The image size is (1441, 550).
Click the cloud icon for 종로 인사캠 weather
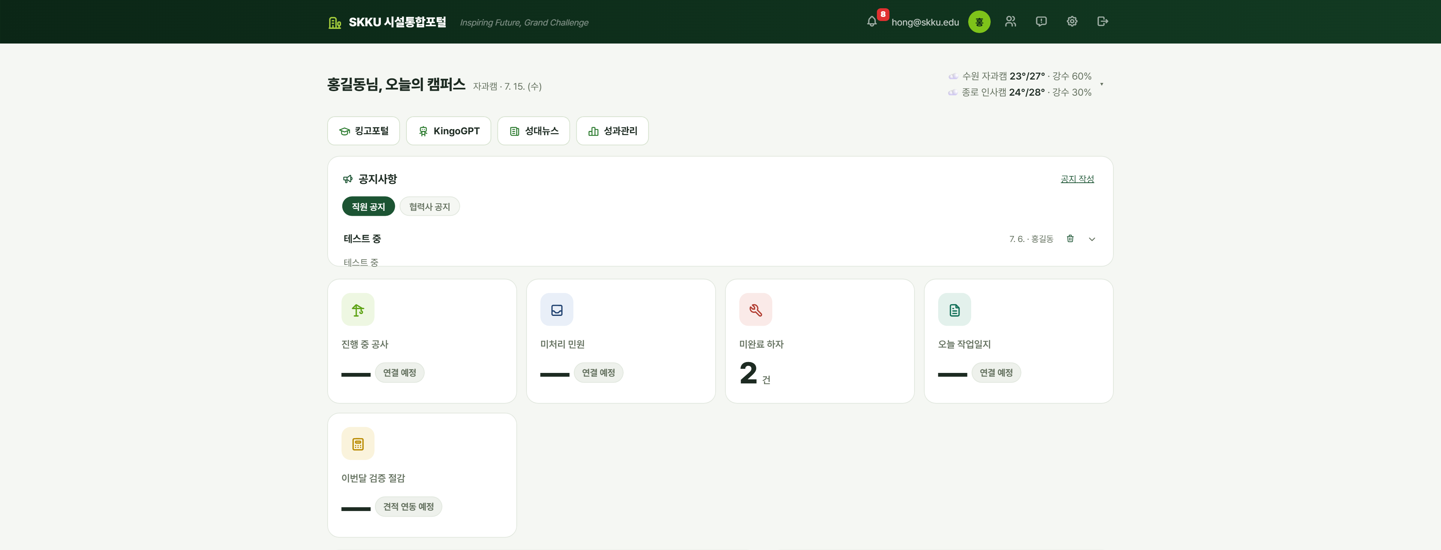[x=953, y=92]
